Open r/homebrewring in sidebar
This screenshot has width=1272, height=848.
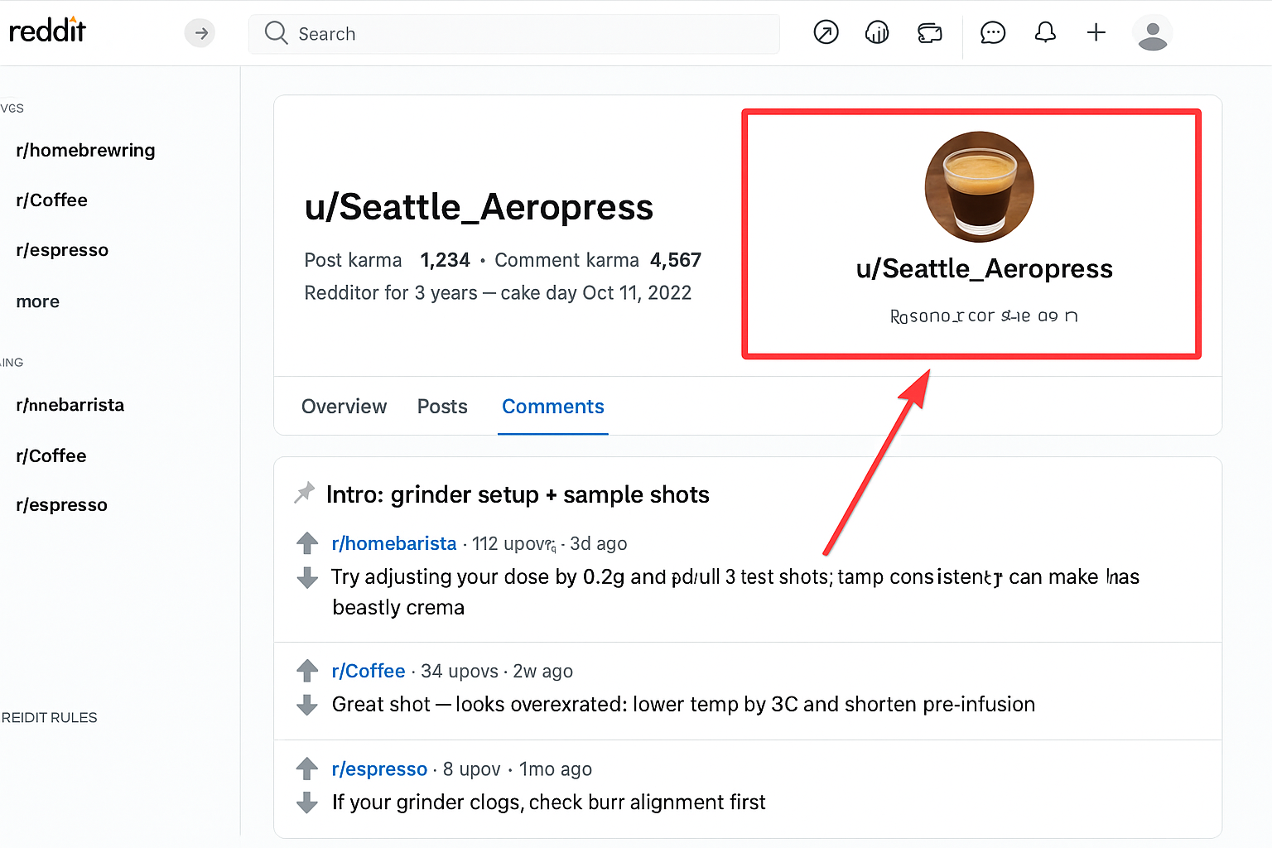pyautogui.click(x=85, y=151)
